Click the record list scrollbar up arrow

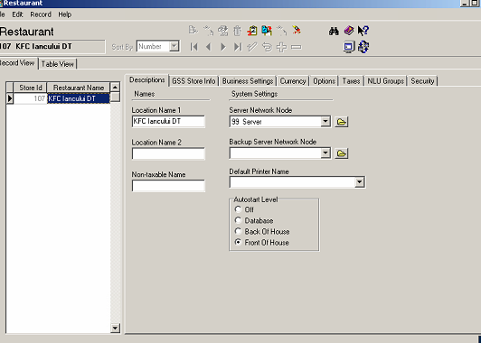coord(115,88)
